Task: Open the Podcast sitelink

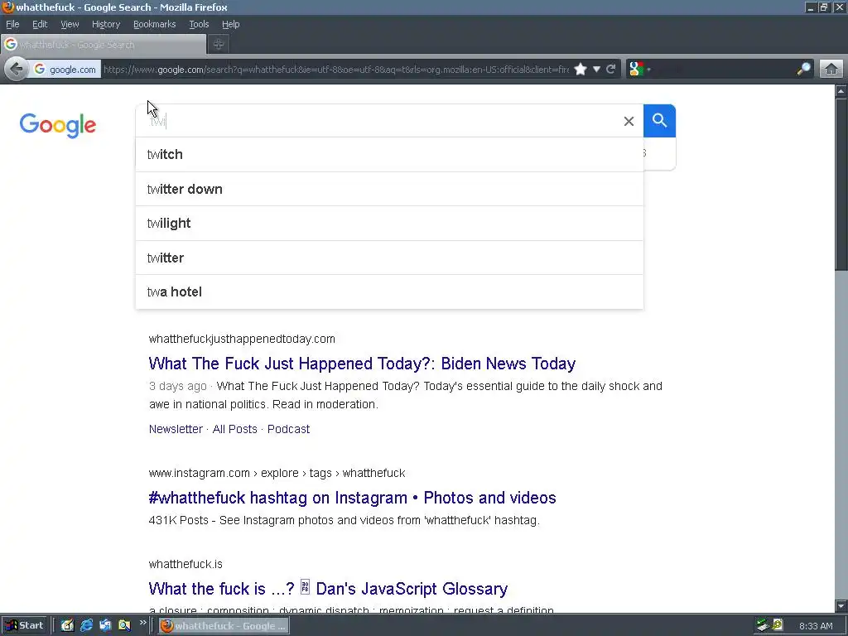Action: (x=288, y=429)
